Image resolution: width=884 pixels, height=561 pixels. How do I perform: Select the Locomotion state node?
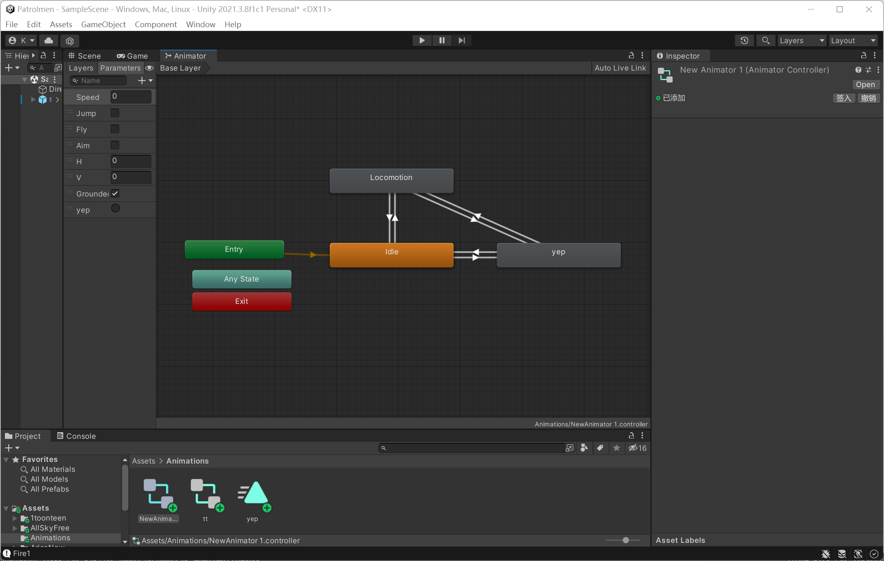click(x=391, y=180)
